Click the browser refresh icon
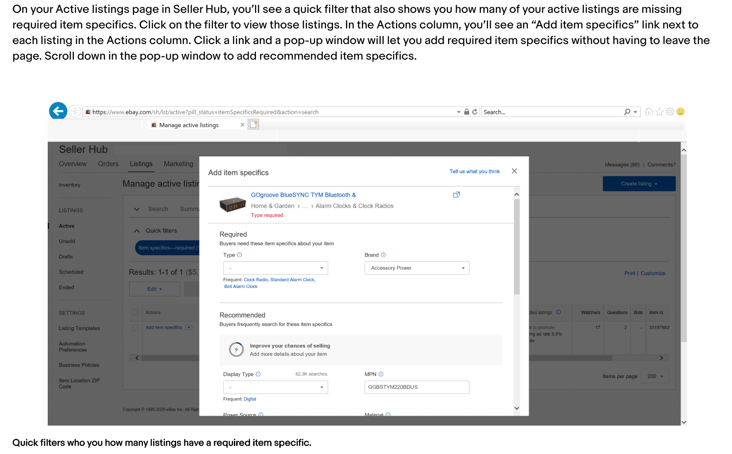Screen dimensions: 732x454 (475, 112)
